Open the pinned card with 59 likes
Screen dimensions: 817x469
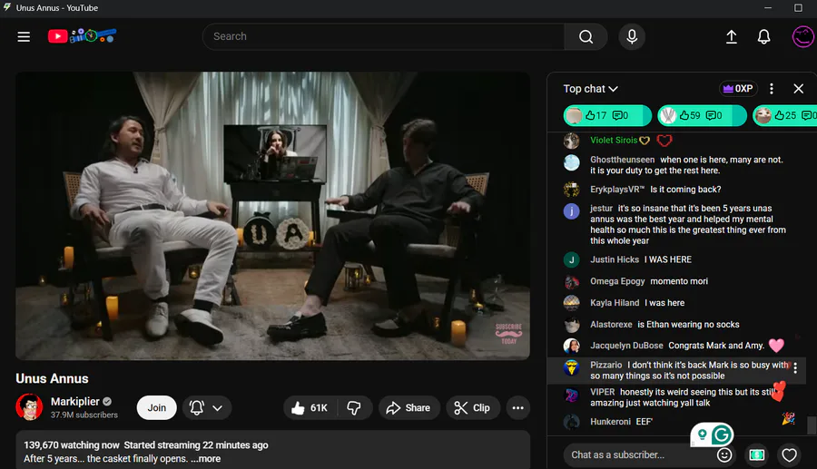[x=702, y=115]
